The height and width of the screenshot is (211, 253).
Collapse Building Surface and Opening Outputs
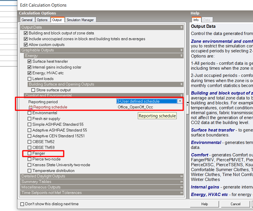[x=182, y=84]
